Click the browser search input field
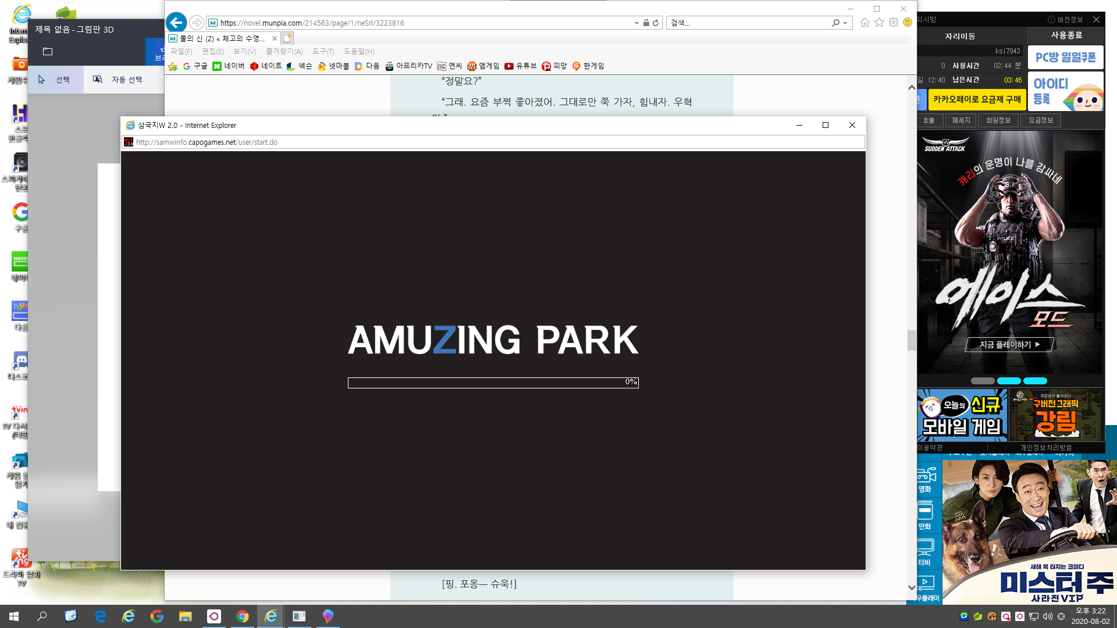 click(748, 23)
